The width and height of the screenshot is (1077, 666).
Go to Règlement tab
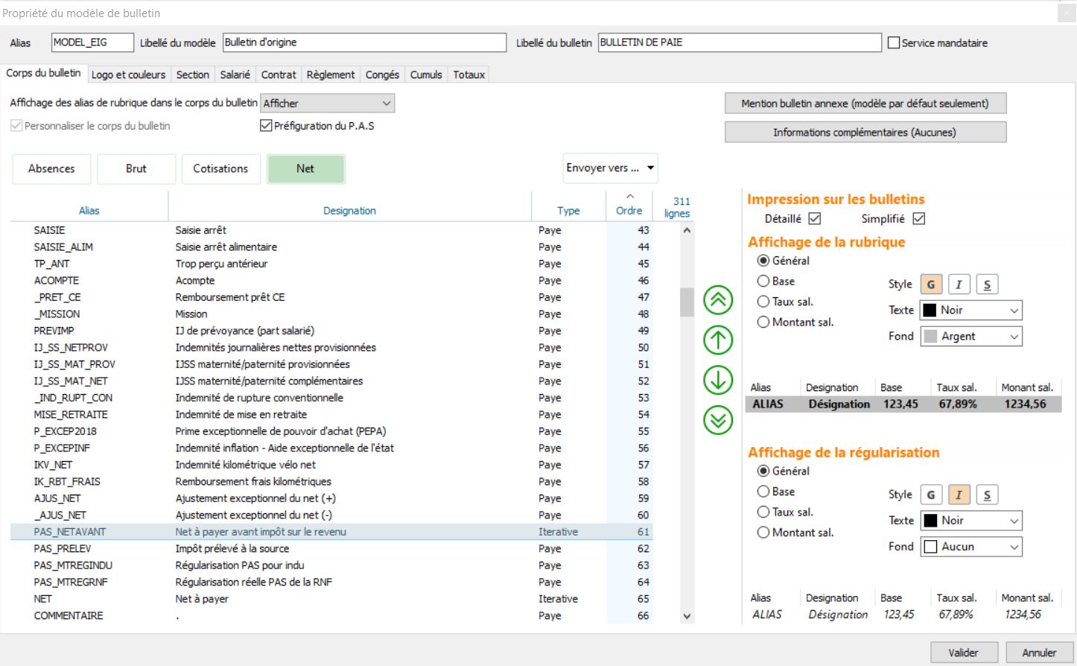331,74
